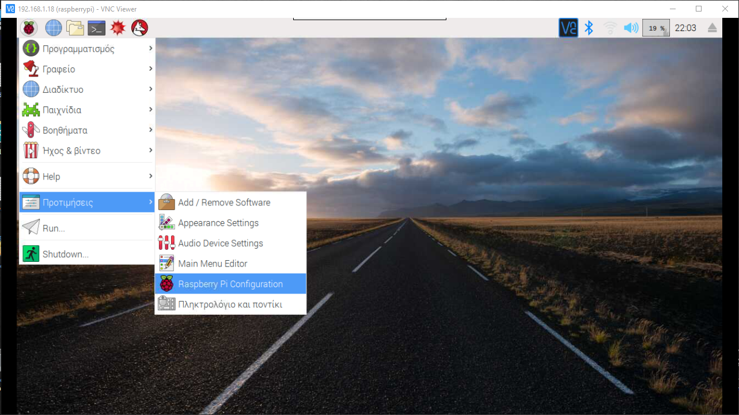Image resolution: width=739 pixels, height=415 pixels.
Task: Select the highlighted Προτιμήσεις menu entry
Action: pos(88,202)
